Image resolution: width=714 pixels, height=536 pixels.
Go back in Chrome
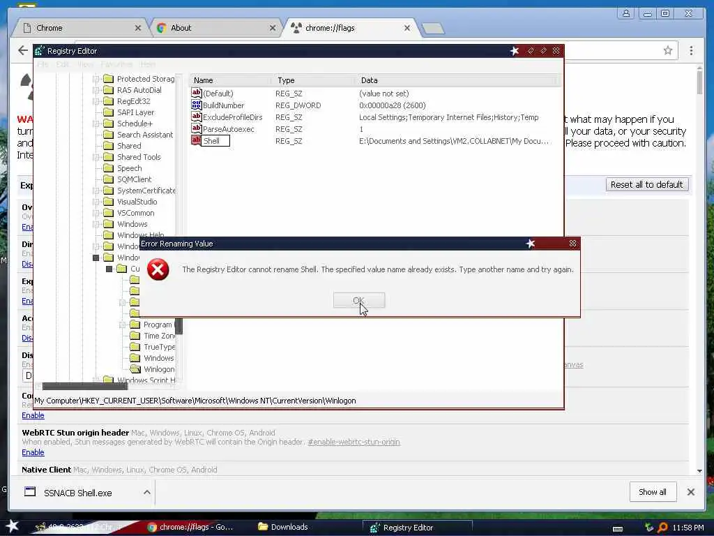coord(23,50)
